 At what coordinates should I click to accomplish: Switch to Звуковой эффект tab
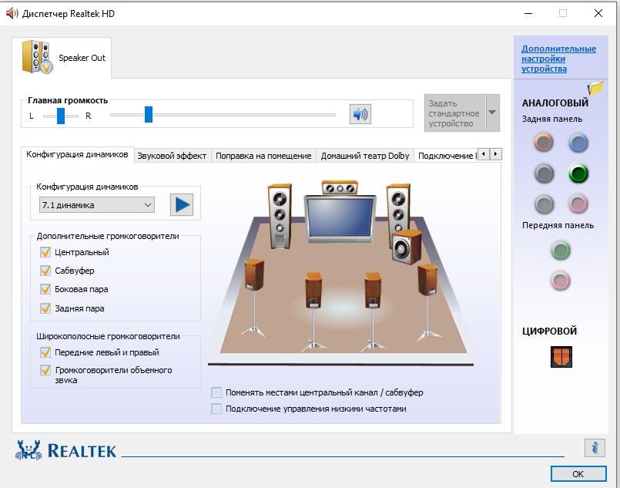(172, 156)
